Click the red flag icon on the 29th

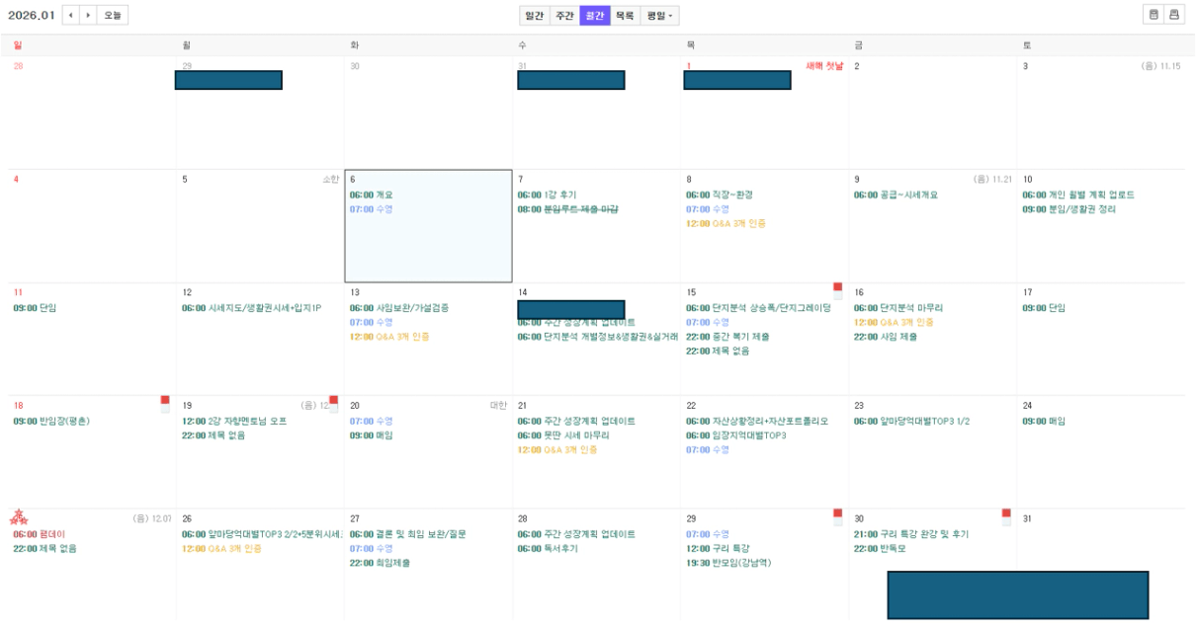(x=837, y=516)
